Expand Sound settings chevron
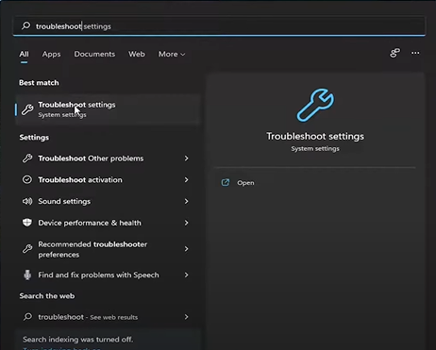This screenshot has width=436, height=350. pos(186,201)
